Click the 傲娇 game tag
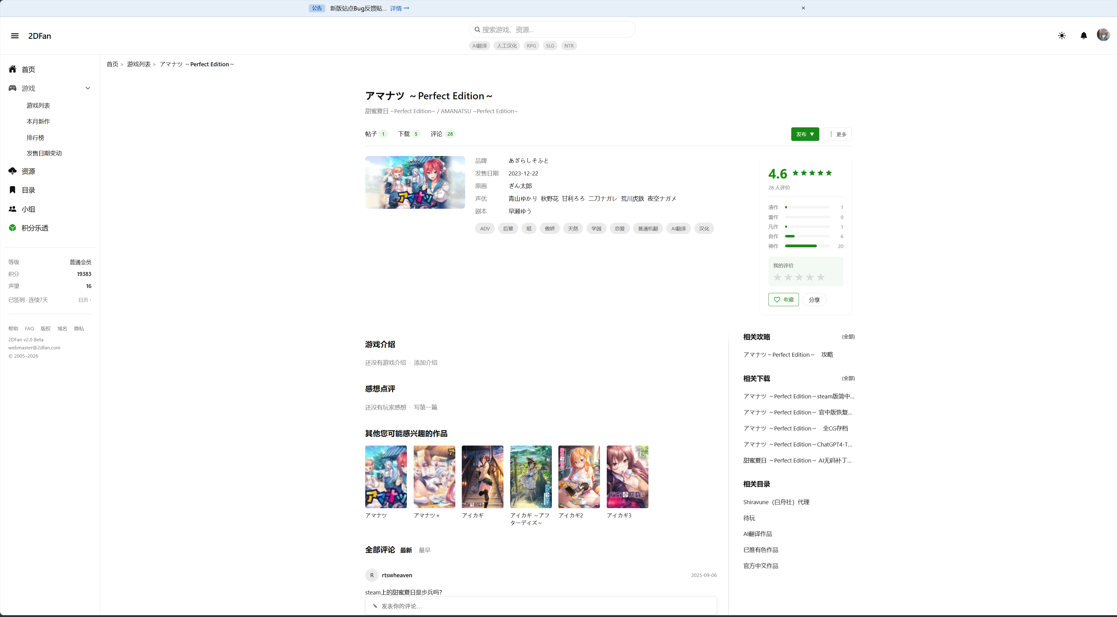1117x617 pixels. [x=549, y=228]
